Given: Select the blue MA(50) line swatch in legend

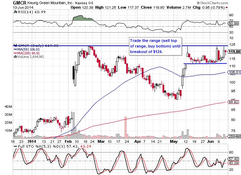Looking at the screenshot, I should coord(15,50).
